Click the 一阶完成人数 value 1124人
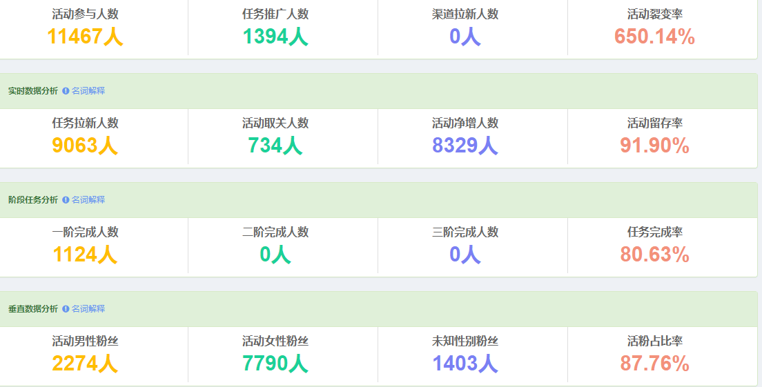Screen dimensions: 762x387 [85, 255]
